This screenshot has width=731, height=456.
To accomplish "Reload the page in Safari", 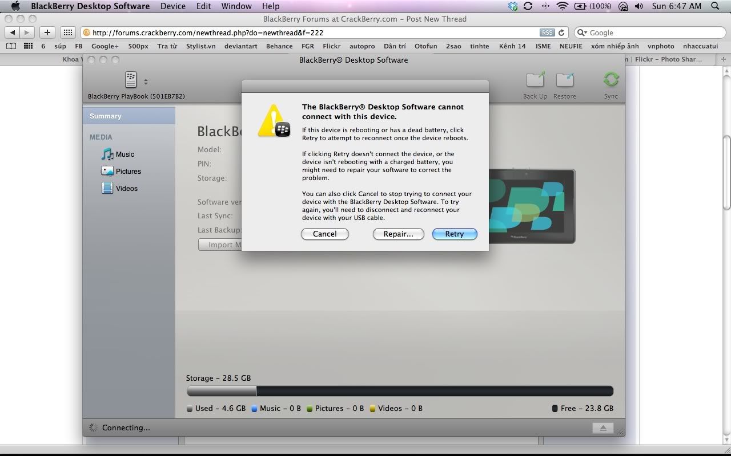I will pyautogui.click(x=561, y=32).
